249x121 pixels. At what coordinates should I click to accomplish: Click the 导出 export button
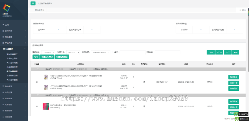(x=36, y=57)
